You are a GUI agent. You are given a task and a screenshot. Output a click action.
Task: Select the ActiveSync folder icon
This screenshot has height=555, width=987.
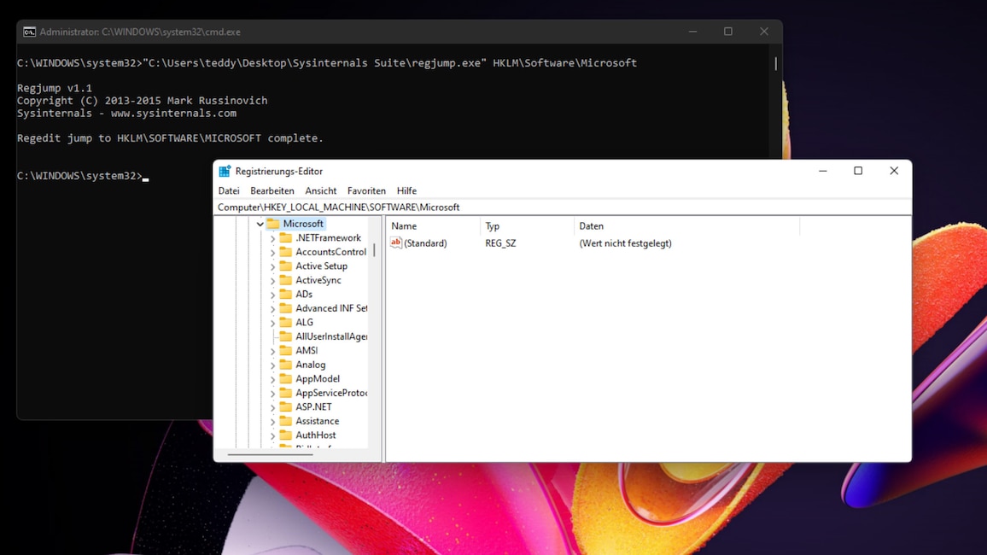(287, 279)
